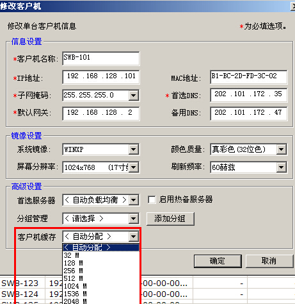Confirm with the 确定 button
The image size is (295, 304).
(x=218, y=261)
